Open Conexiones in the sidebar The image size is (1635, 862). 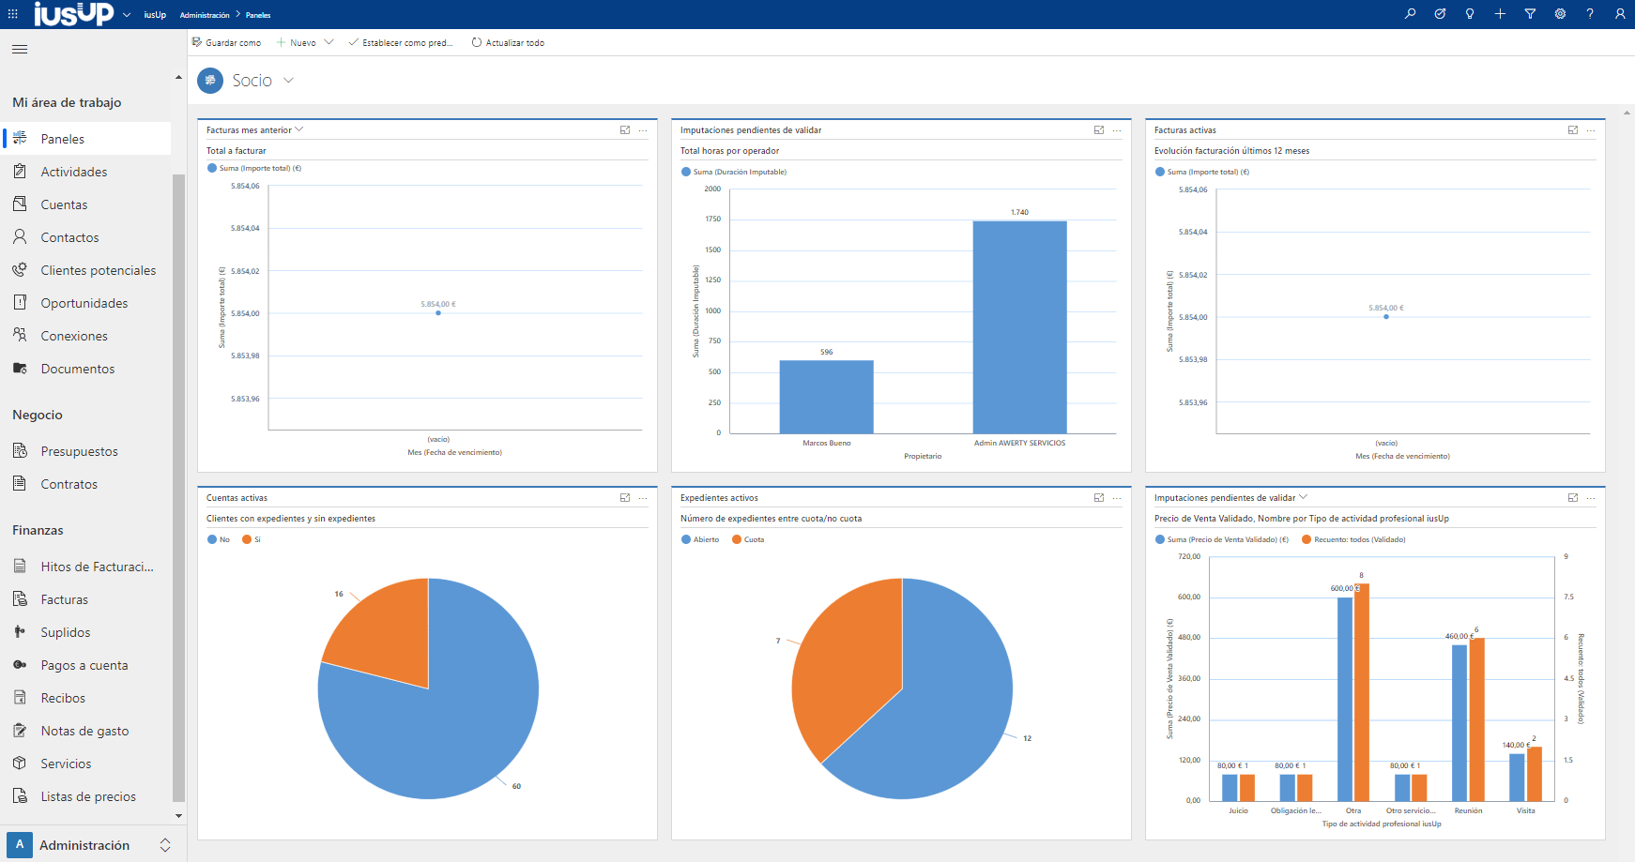click(86, 336)
